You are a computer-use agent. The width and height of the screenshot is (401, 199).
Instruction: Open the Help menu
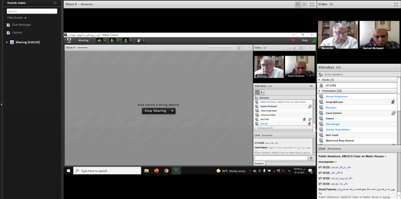[x=305, y=40]
